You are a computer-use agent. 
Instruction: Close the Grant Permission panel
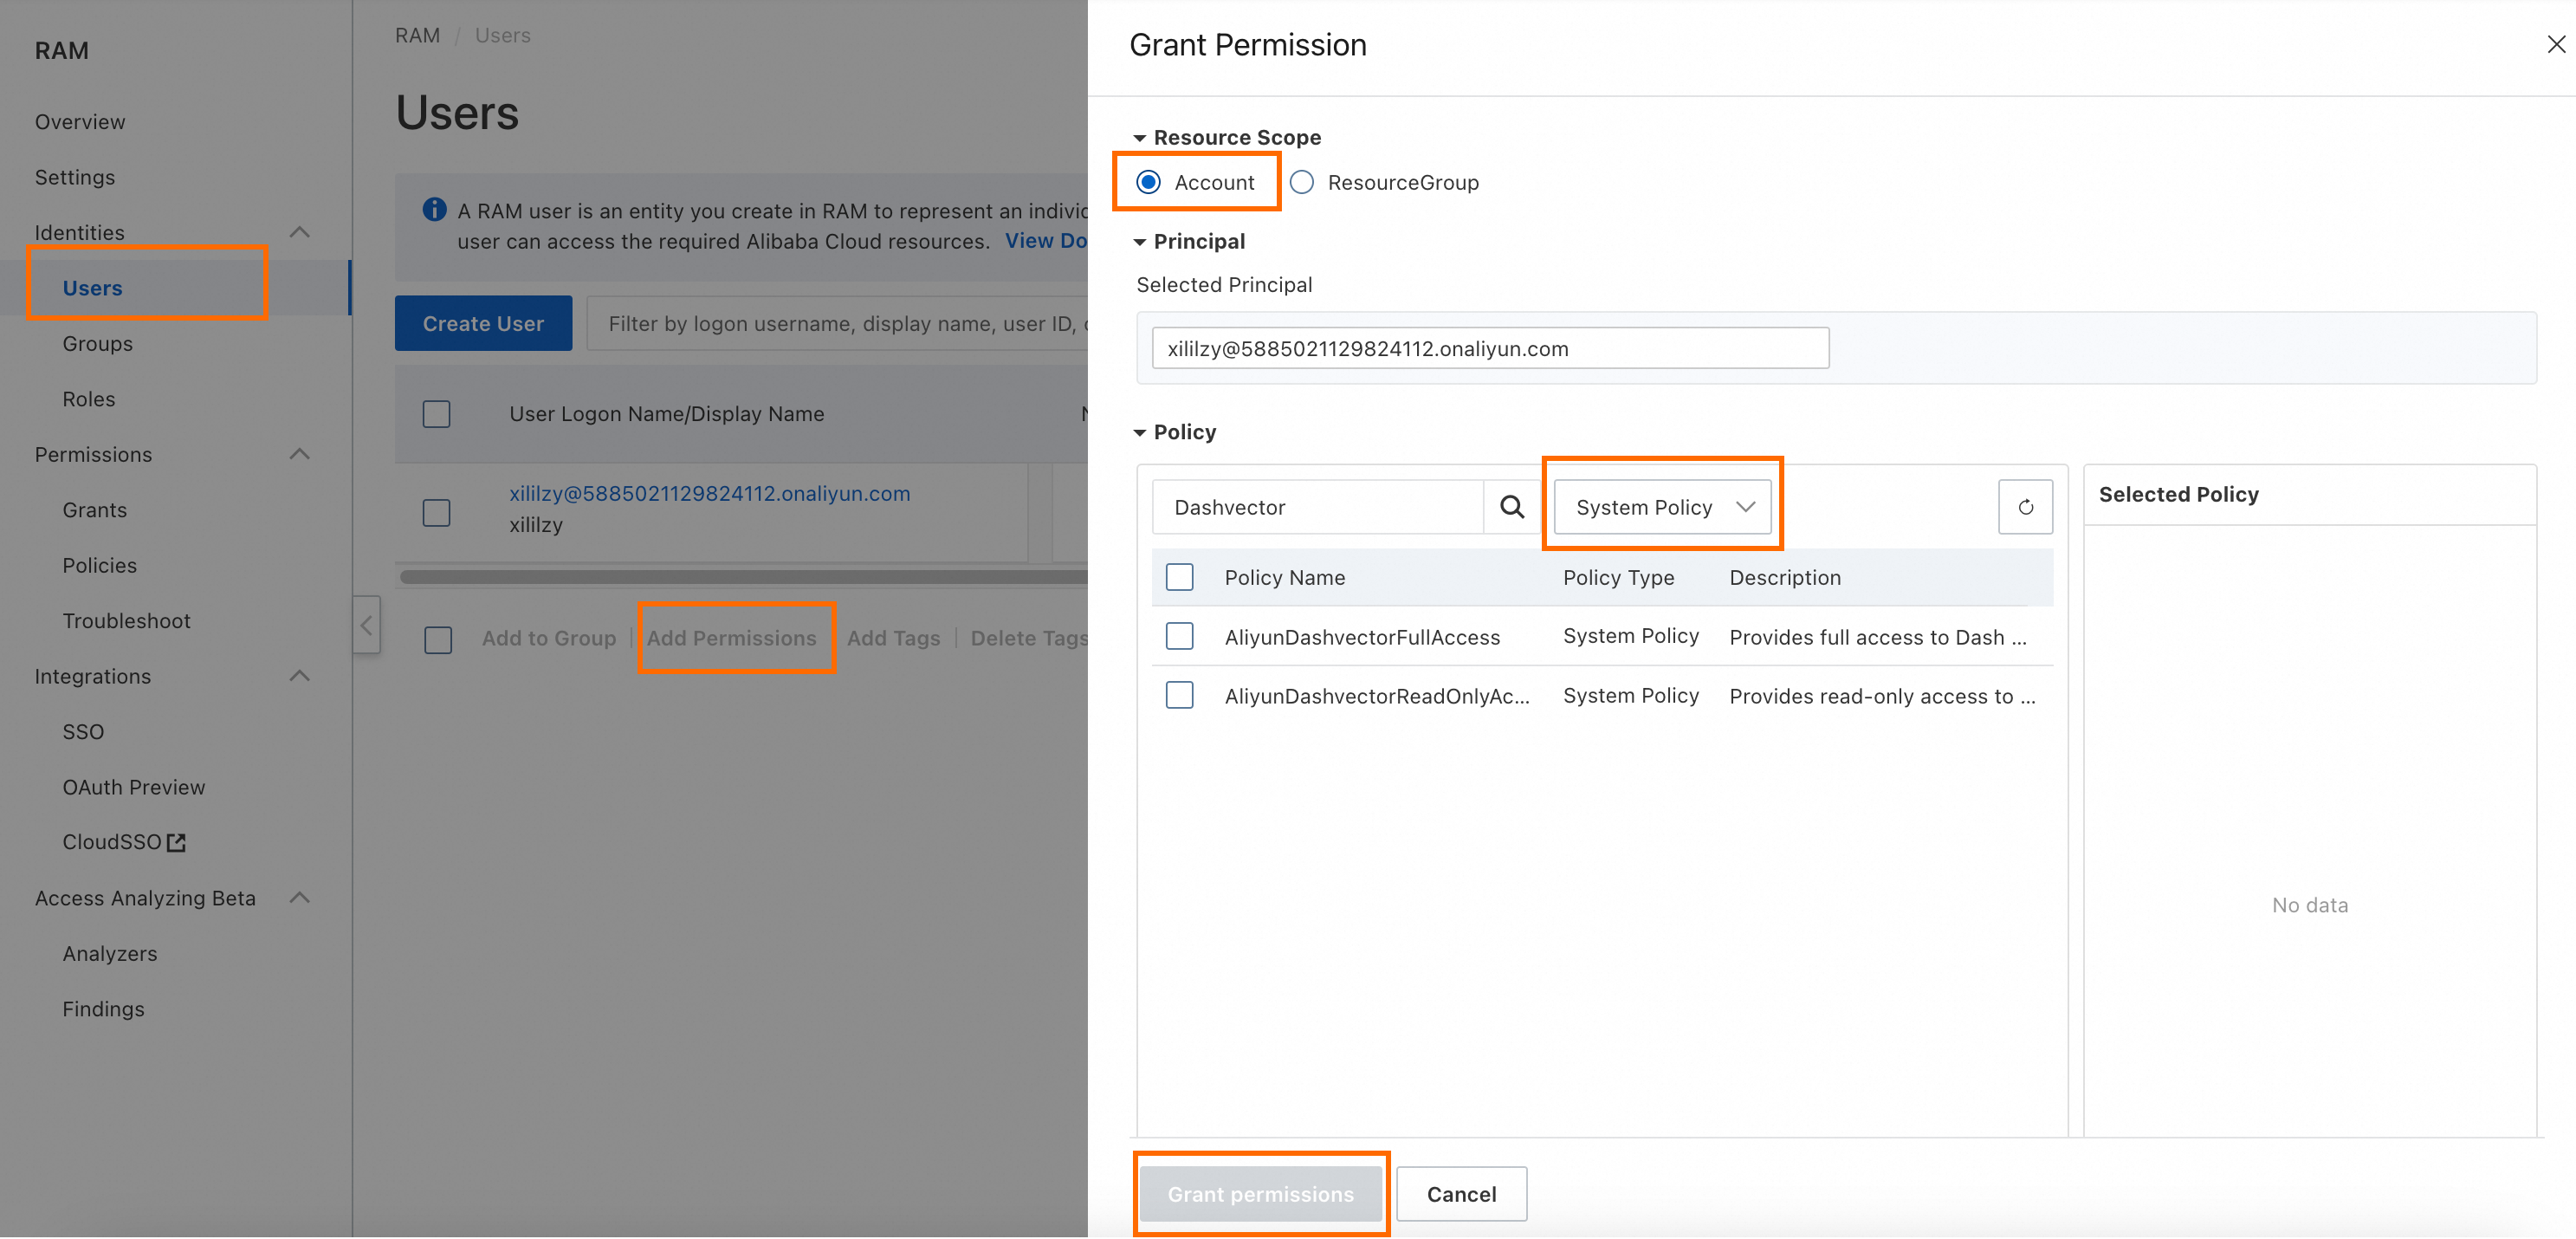pos(2555,44)
